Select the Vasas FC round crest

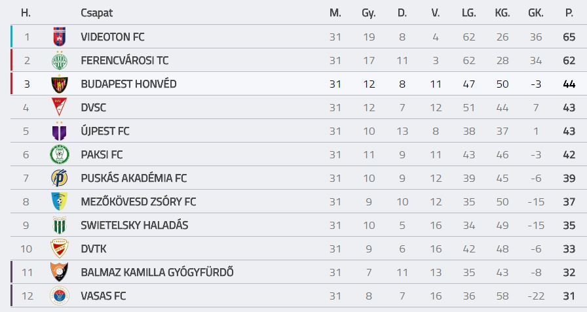[x=60, y=296]
